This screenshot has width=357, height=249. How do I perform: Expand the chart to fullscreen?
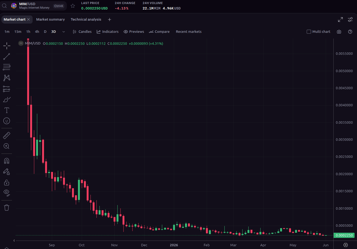340,20
